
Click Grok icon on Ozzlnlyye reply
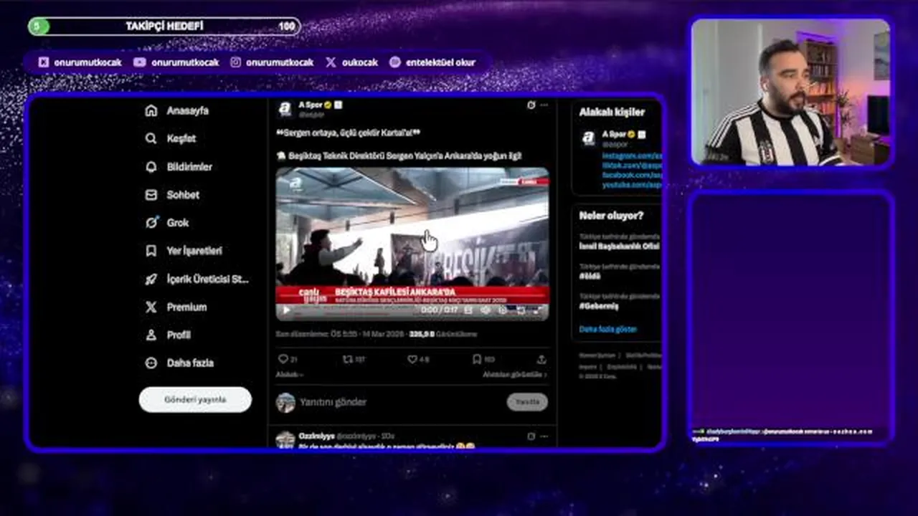(531, 436)
